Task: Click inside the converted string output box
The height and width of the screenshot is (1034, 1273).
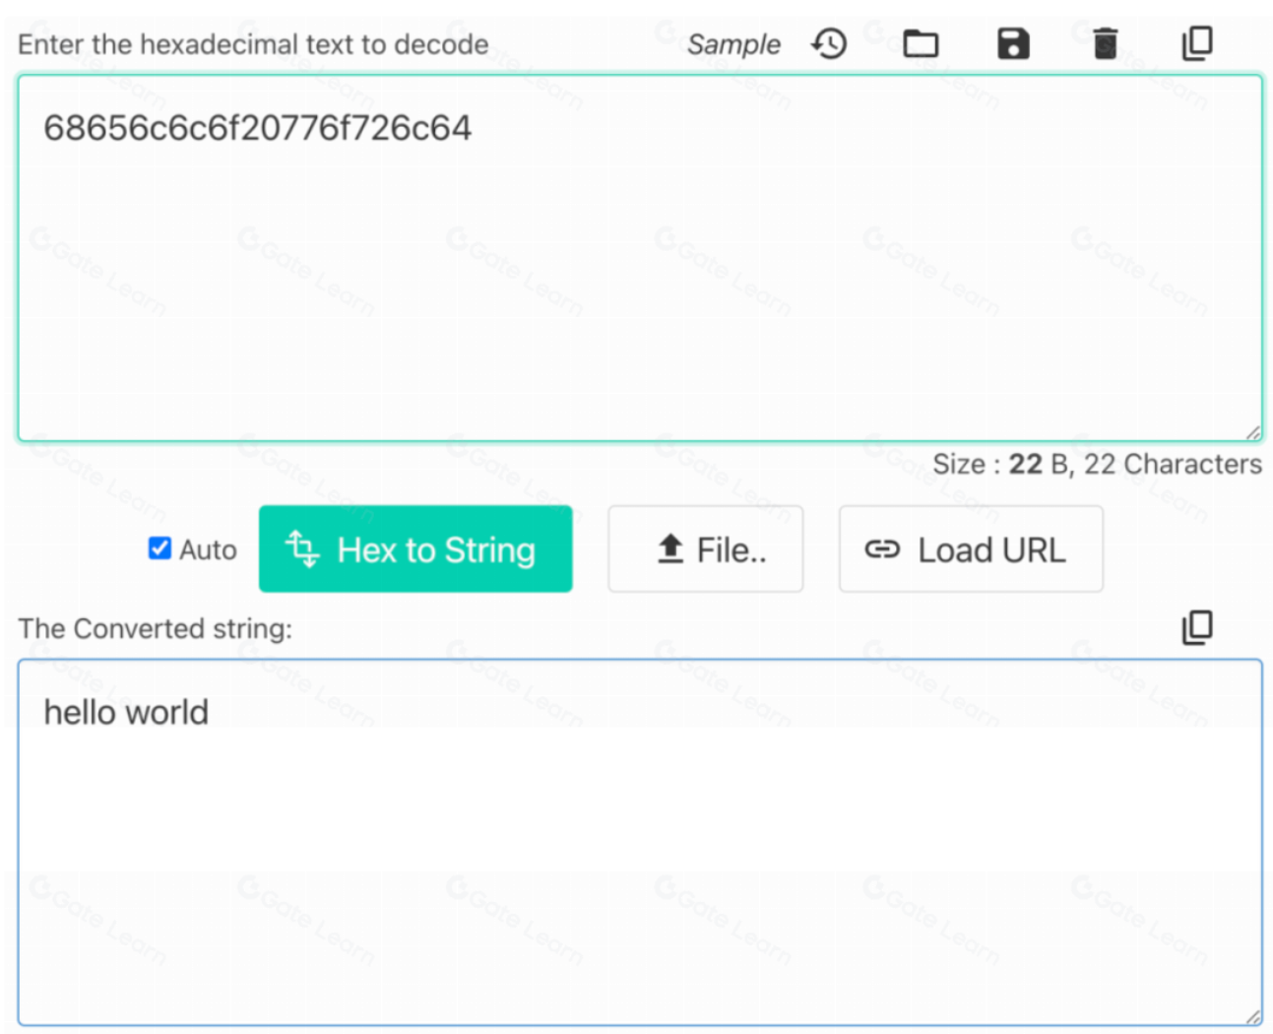Action: tap(640, 867)
